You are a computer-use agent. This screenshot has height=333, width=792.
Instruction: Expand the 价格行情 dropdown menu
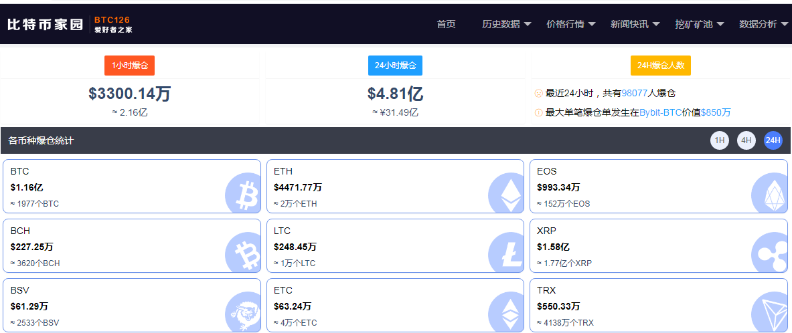571,24
